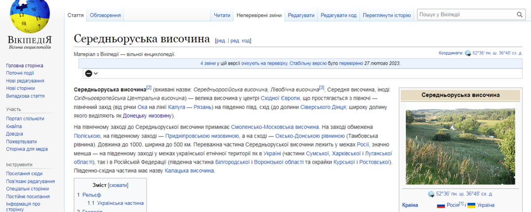Click the search magnifier icon
Image resolution: width=531 pixels, height=212 pixels.
click(519, 15)
